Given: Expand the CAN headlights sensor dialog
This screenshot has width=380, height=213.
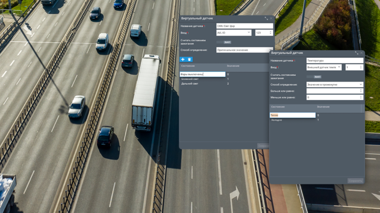Looking at the screenshot, I should pyautogui.click(x=266, y=18).
